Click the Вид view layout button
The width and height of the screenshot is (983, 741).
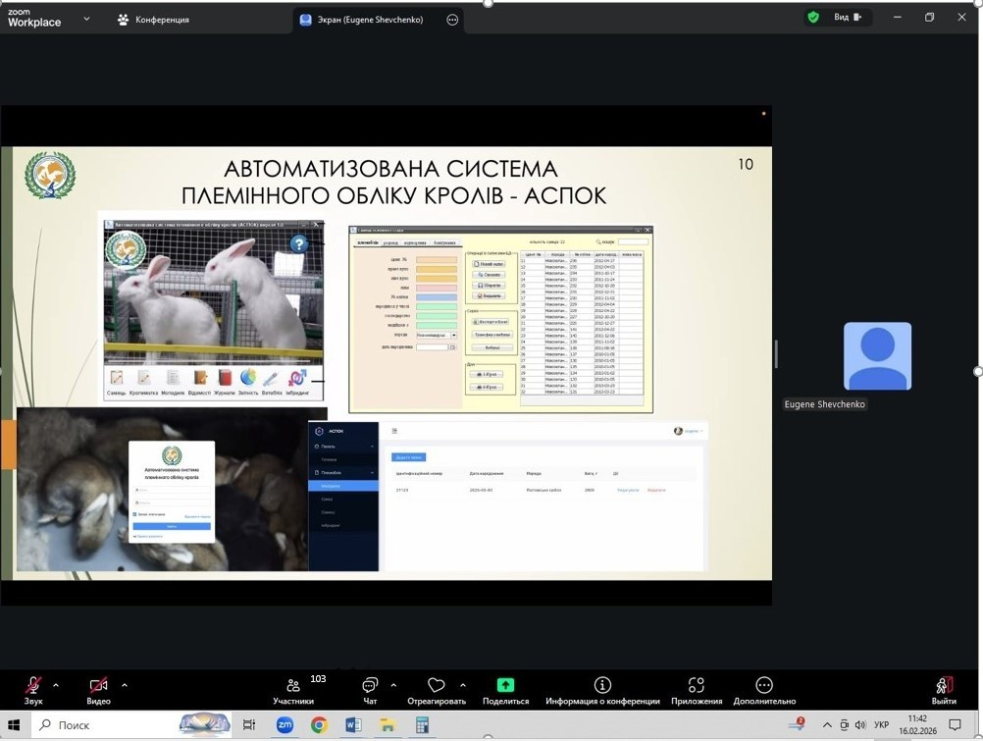847,17
